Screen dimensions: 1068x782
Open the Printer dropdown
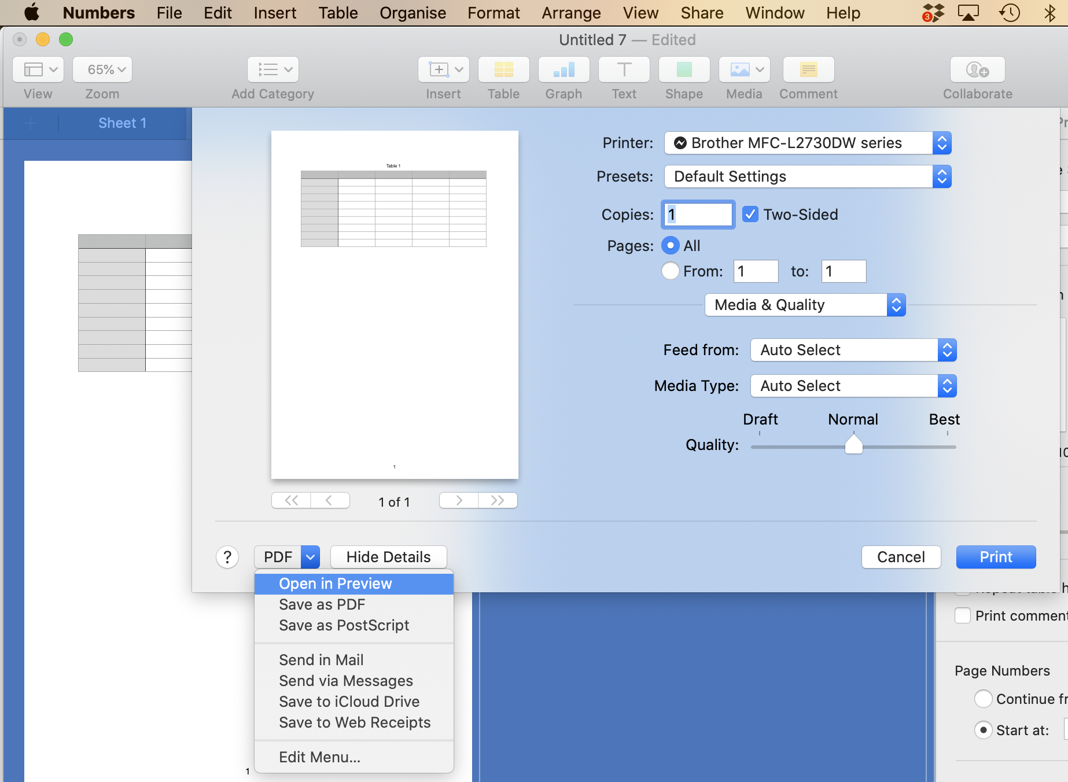808,143
